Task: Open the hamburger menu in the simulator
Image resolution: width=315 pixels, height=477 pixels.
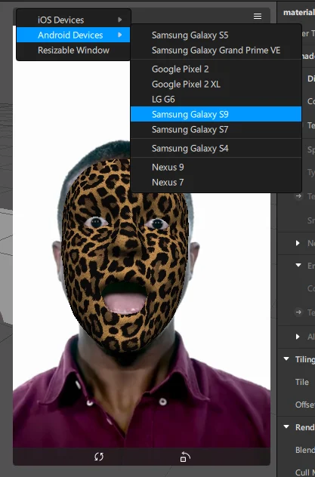Action: coord(258,16)
